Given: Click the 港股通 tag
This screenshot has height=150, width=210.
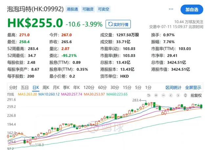Looking at the screenshot, I should tap(72, 9).
